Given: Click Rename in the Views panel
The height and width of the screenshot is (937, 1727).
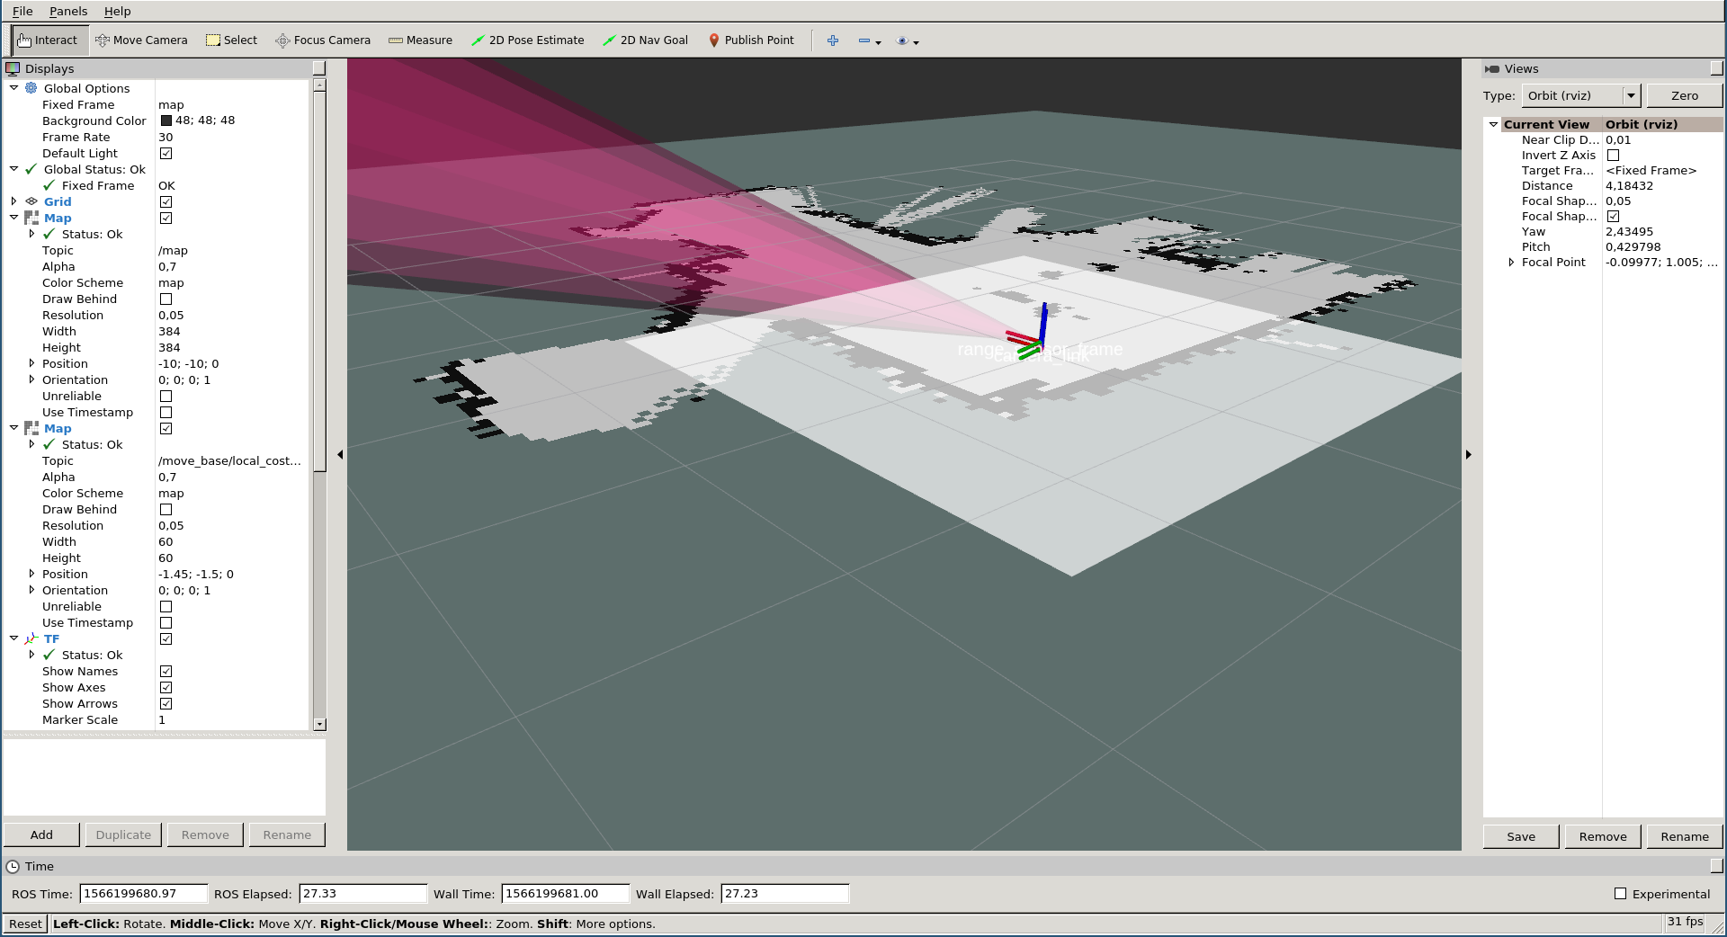Looking at the screenshot, I should [1685, 836].
